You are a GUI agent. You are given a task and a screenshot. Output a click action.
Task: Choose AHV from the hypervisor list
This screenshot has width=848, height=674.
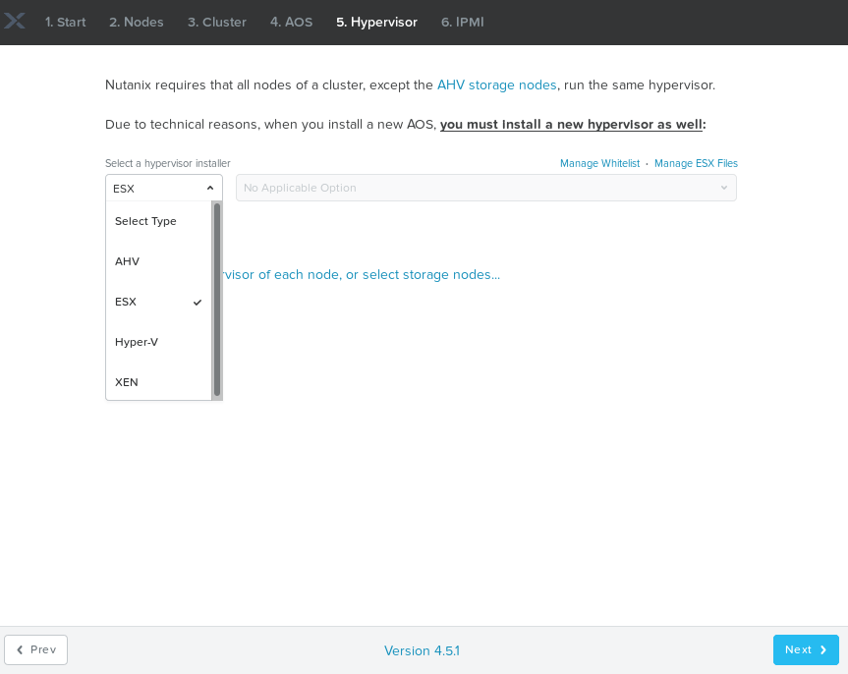(x=128, y=262)
